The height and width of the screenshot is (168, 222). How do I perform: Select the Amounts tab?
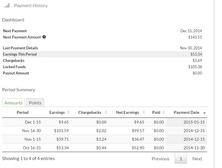(x=13, y=103)
